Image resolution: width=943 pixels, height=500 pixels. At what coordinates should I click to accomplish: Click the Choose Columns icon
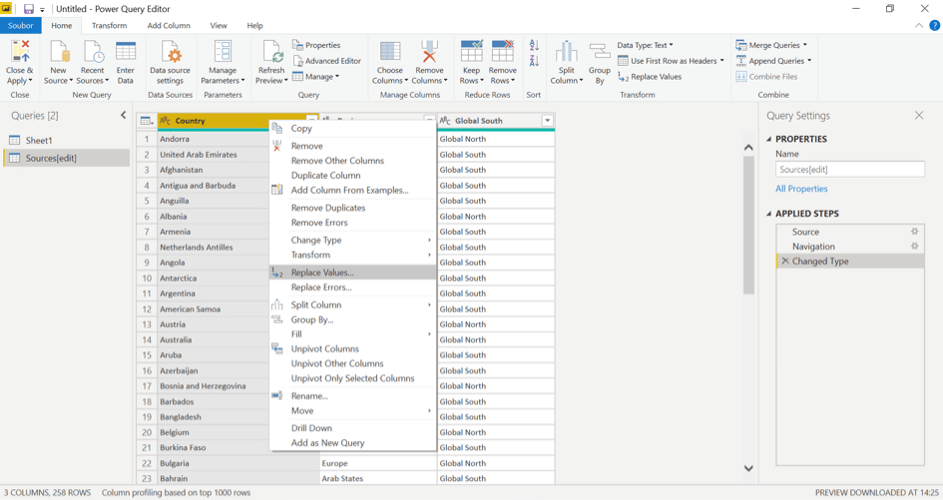tap(390, 52)
